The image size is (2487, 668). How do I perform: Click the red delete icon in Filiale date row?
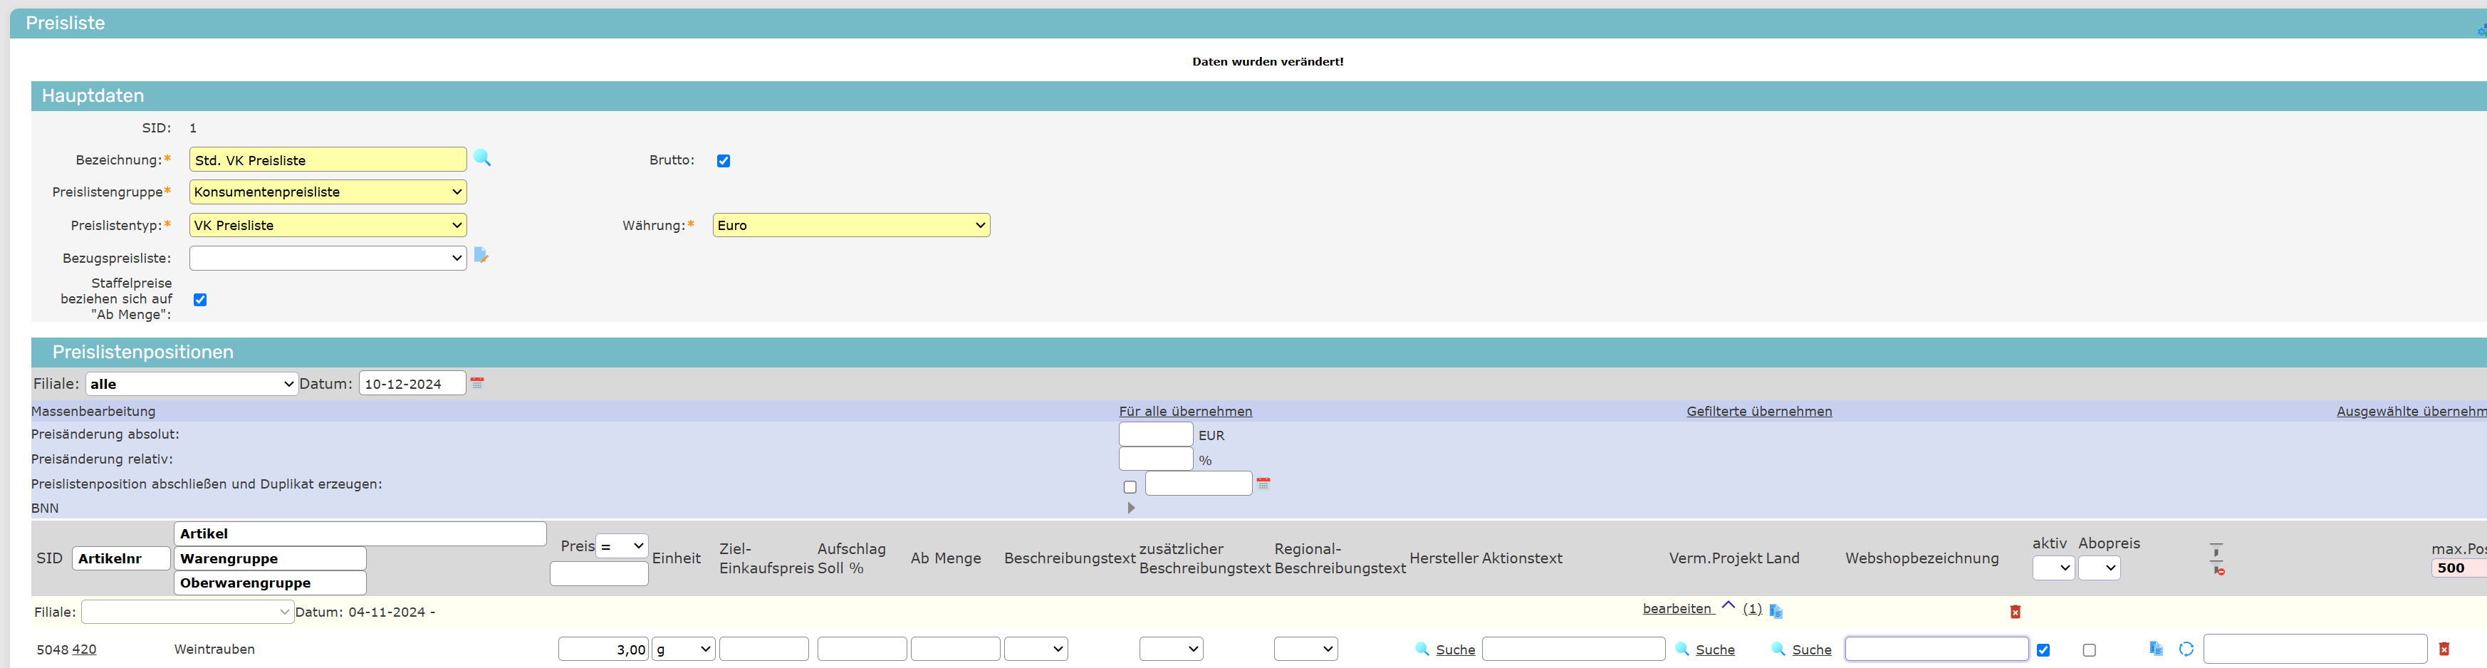point(2015,612)
